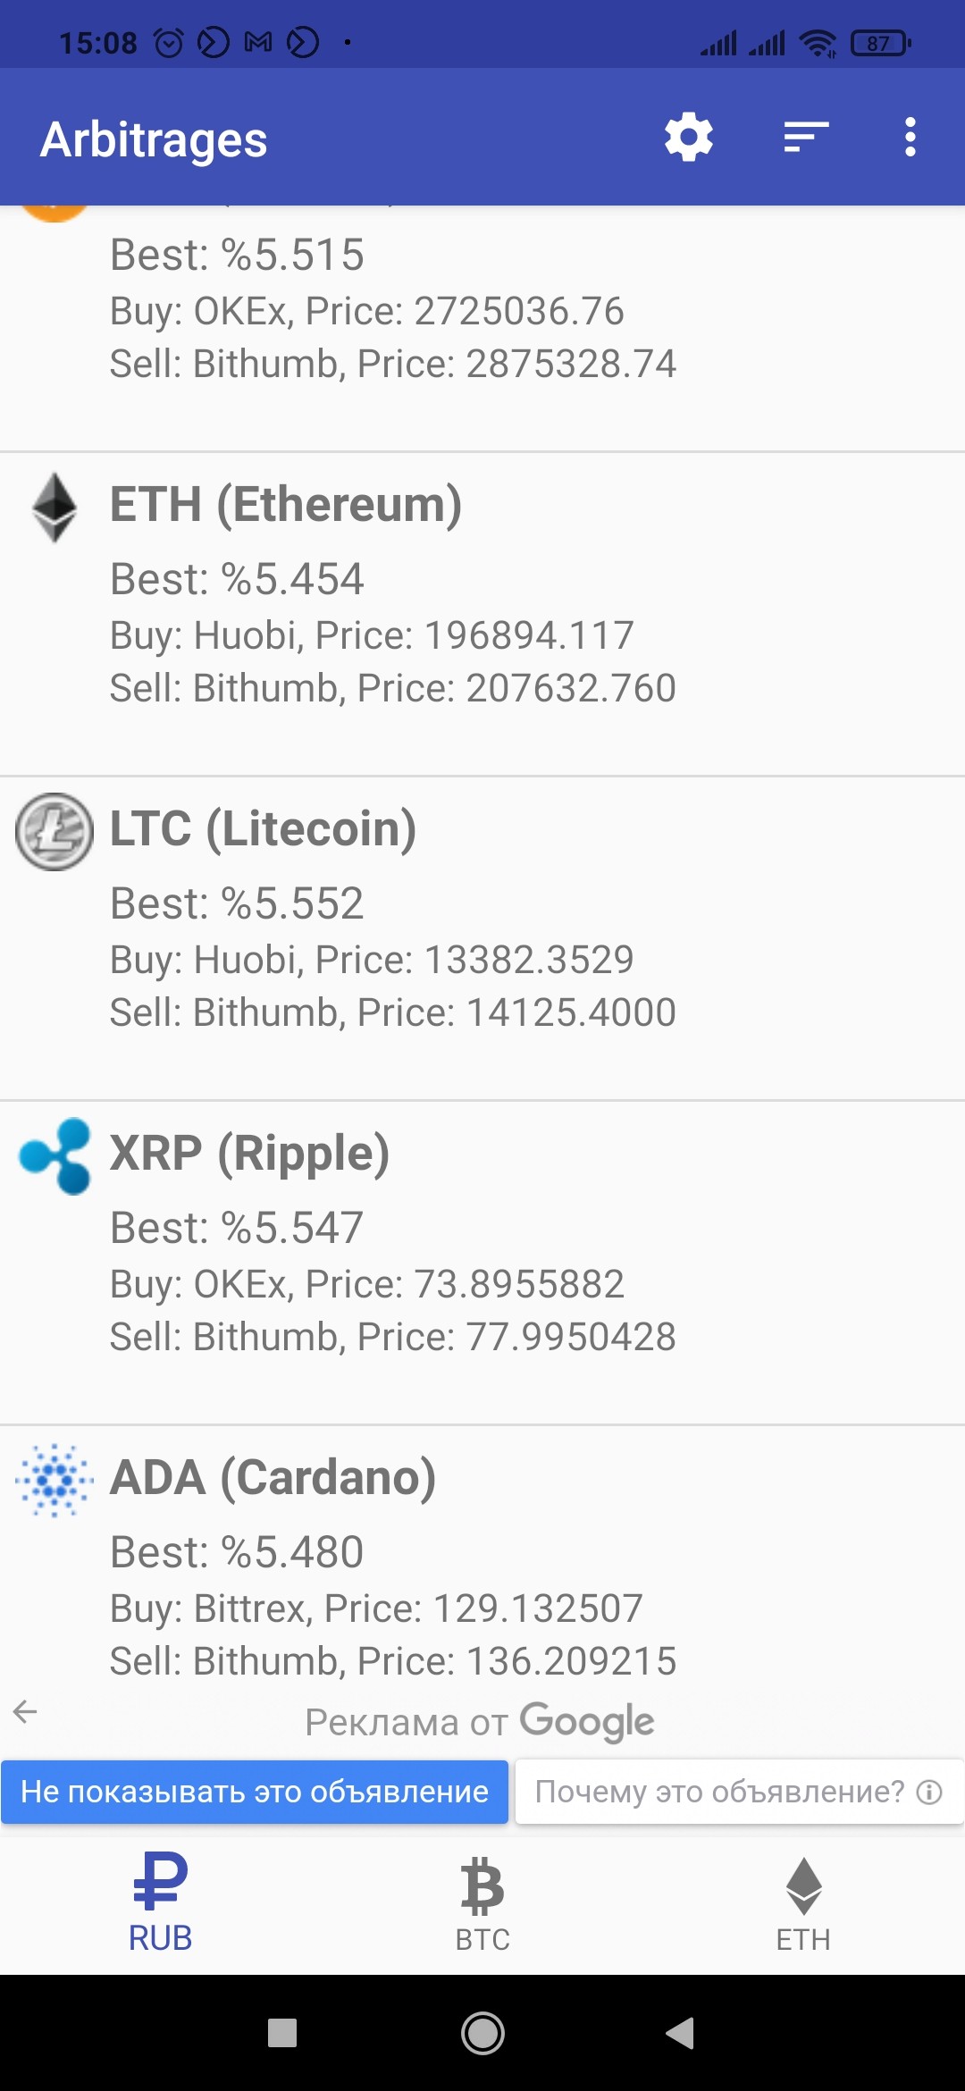Open the LTC (Litecoin) arbitrage entry
This screenshot has height=2091, width=965.
pyautogui.click(x=482, y=939)
